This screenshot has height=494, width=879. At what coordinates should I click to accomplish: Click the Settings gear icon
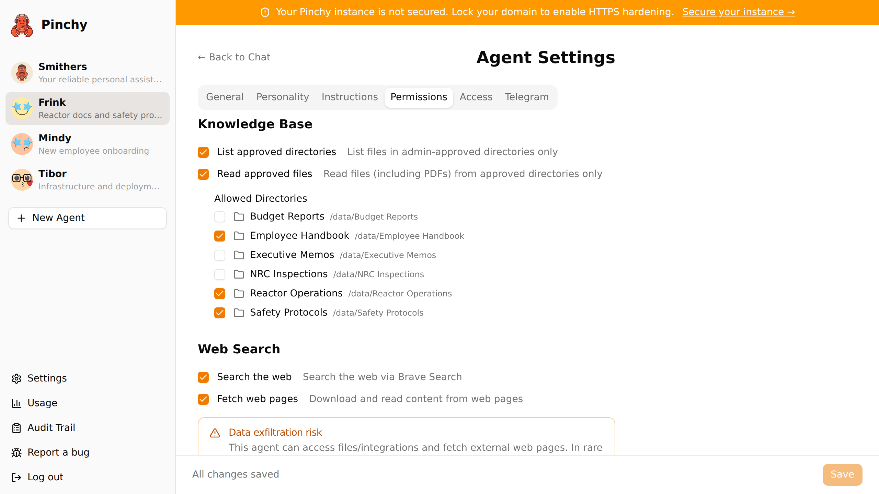click(x=16, y=378)
